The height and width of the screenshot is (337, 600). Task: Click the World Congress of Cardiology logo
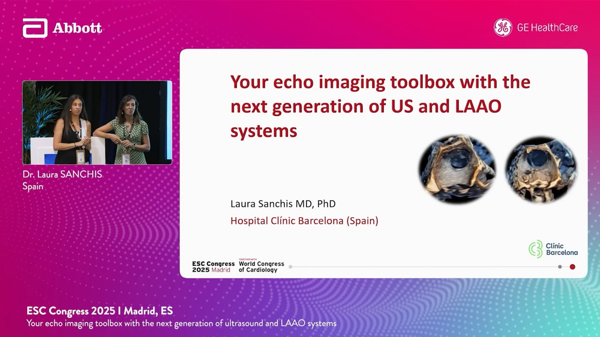tap(261, 266)
